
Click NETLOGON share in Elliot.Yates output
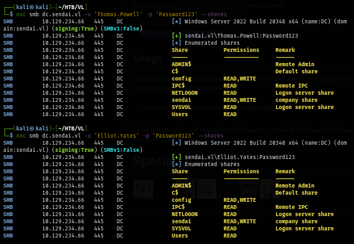click(x=185, y=214)
